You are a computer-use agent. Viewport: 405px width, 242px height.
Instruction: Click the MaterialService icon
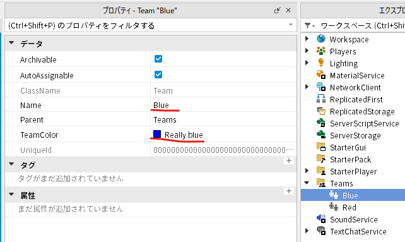[321, 75]
